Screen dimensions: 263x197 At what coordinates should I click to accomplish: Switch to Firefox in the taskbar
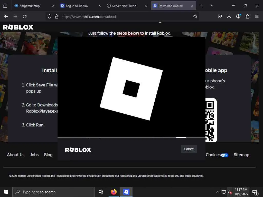tap(114, 192)
